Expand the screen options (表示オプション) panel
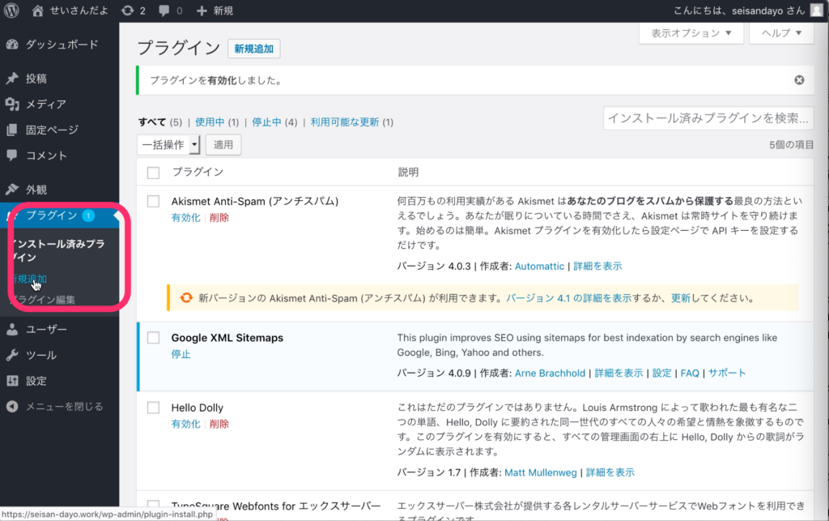The image size is (829, 521). (x=691, y=33)
